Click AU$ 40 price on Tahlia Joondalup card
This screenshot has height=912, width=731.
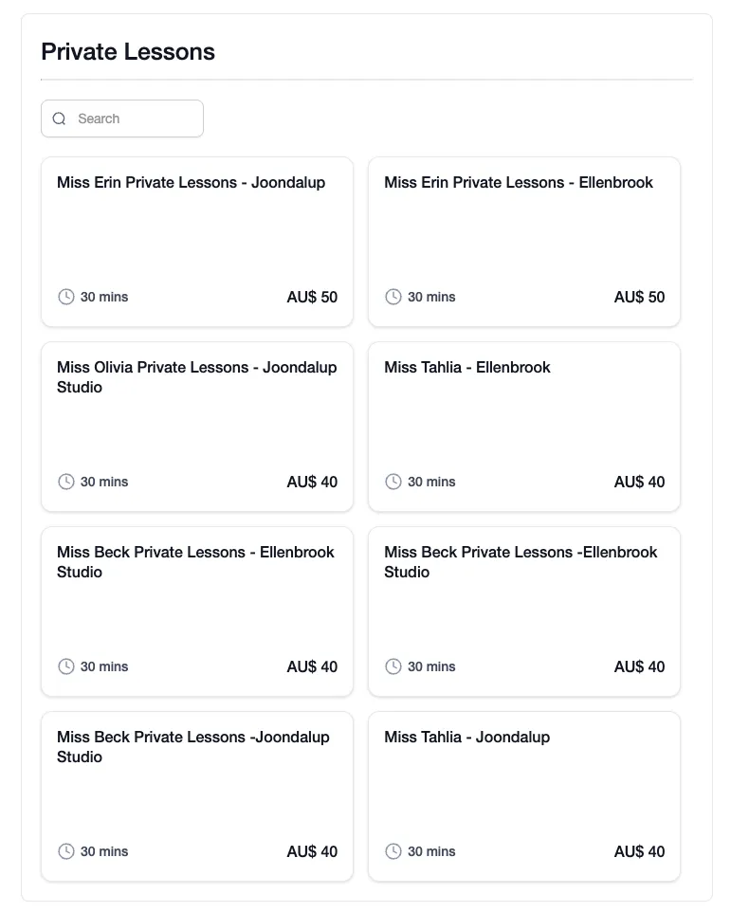coord(639,851)
